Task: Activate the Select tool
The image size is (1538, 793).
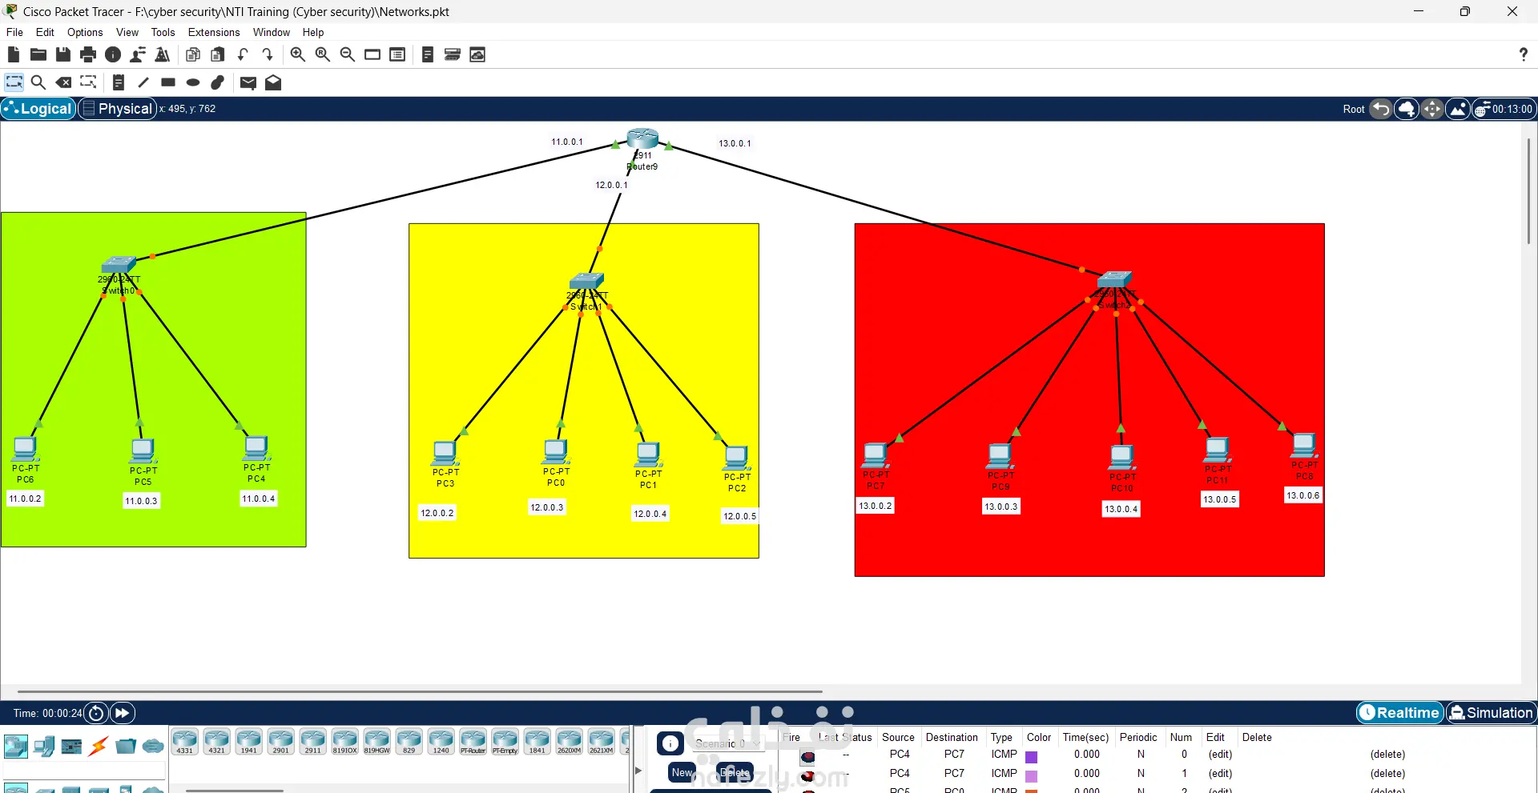Action: tap(14, 82)
